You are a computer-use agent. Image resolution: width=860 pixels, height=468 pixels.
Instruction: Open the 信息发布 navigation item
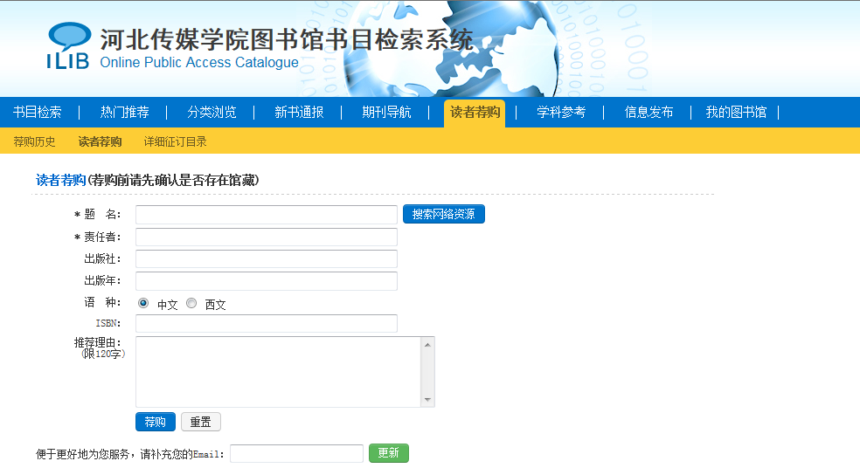648,113
